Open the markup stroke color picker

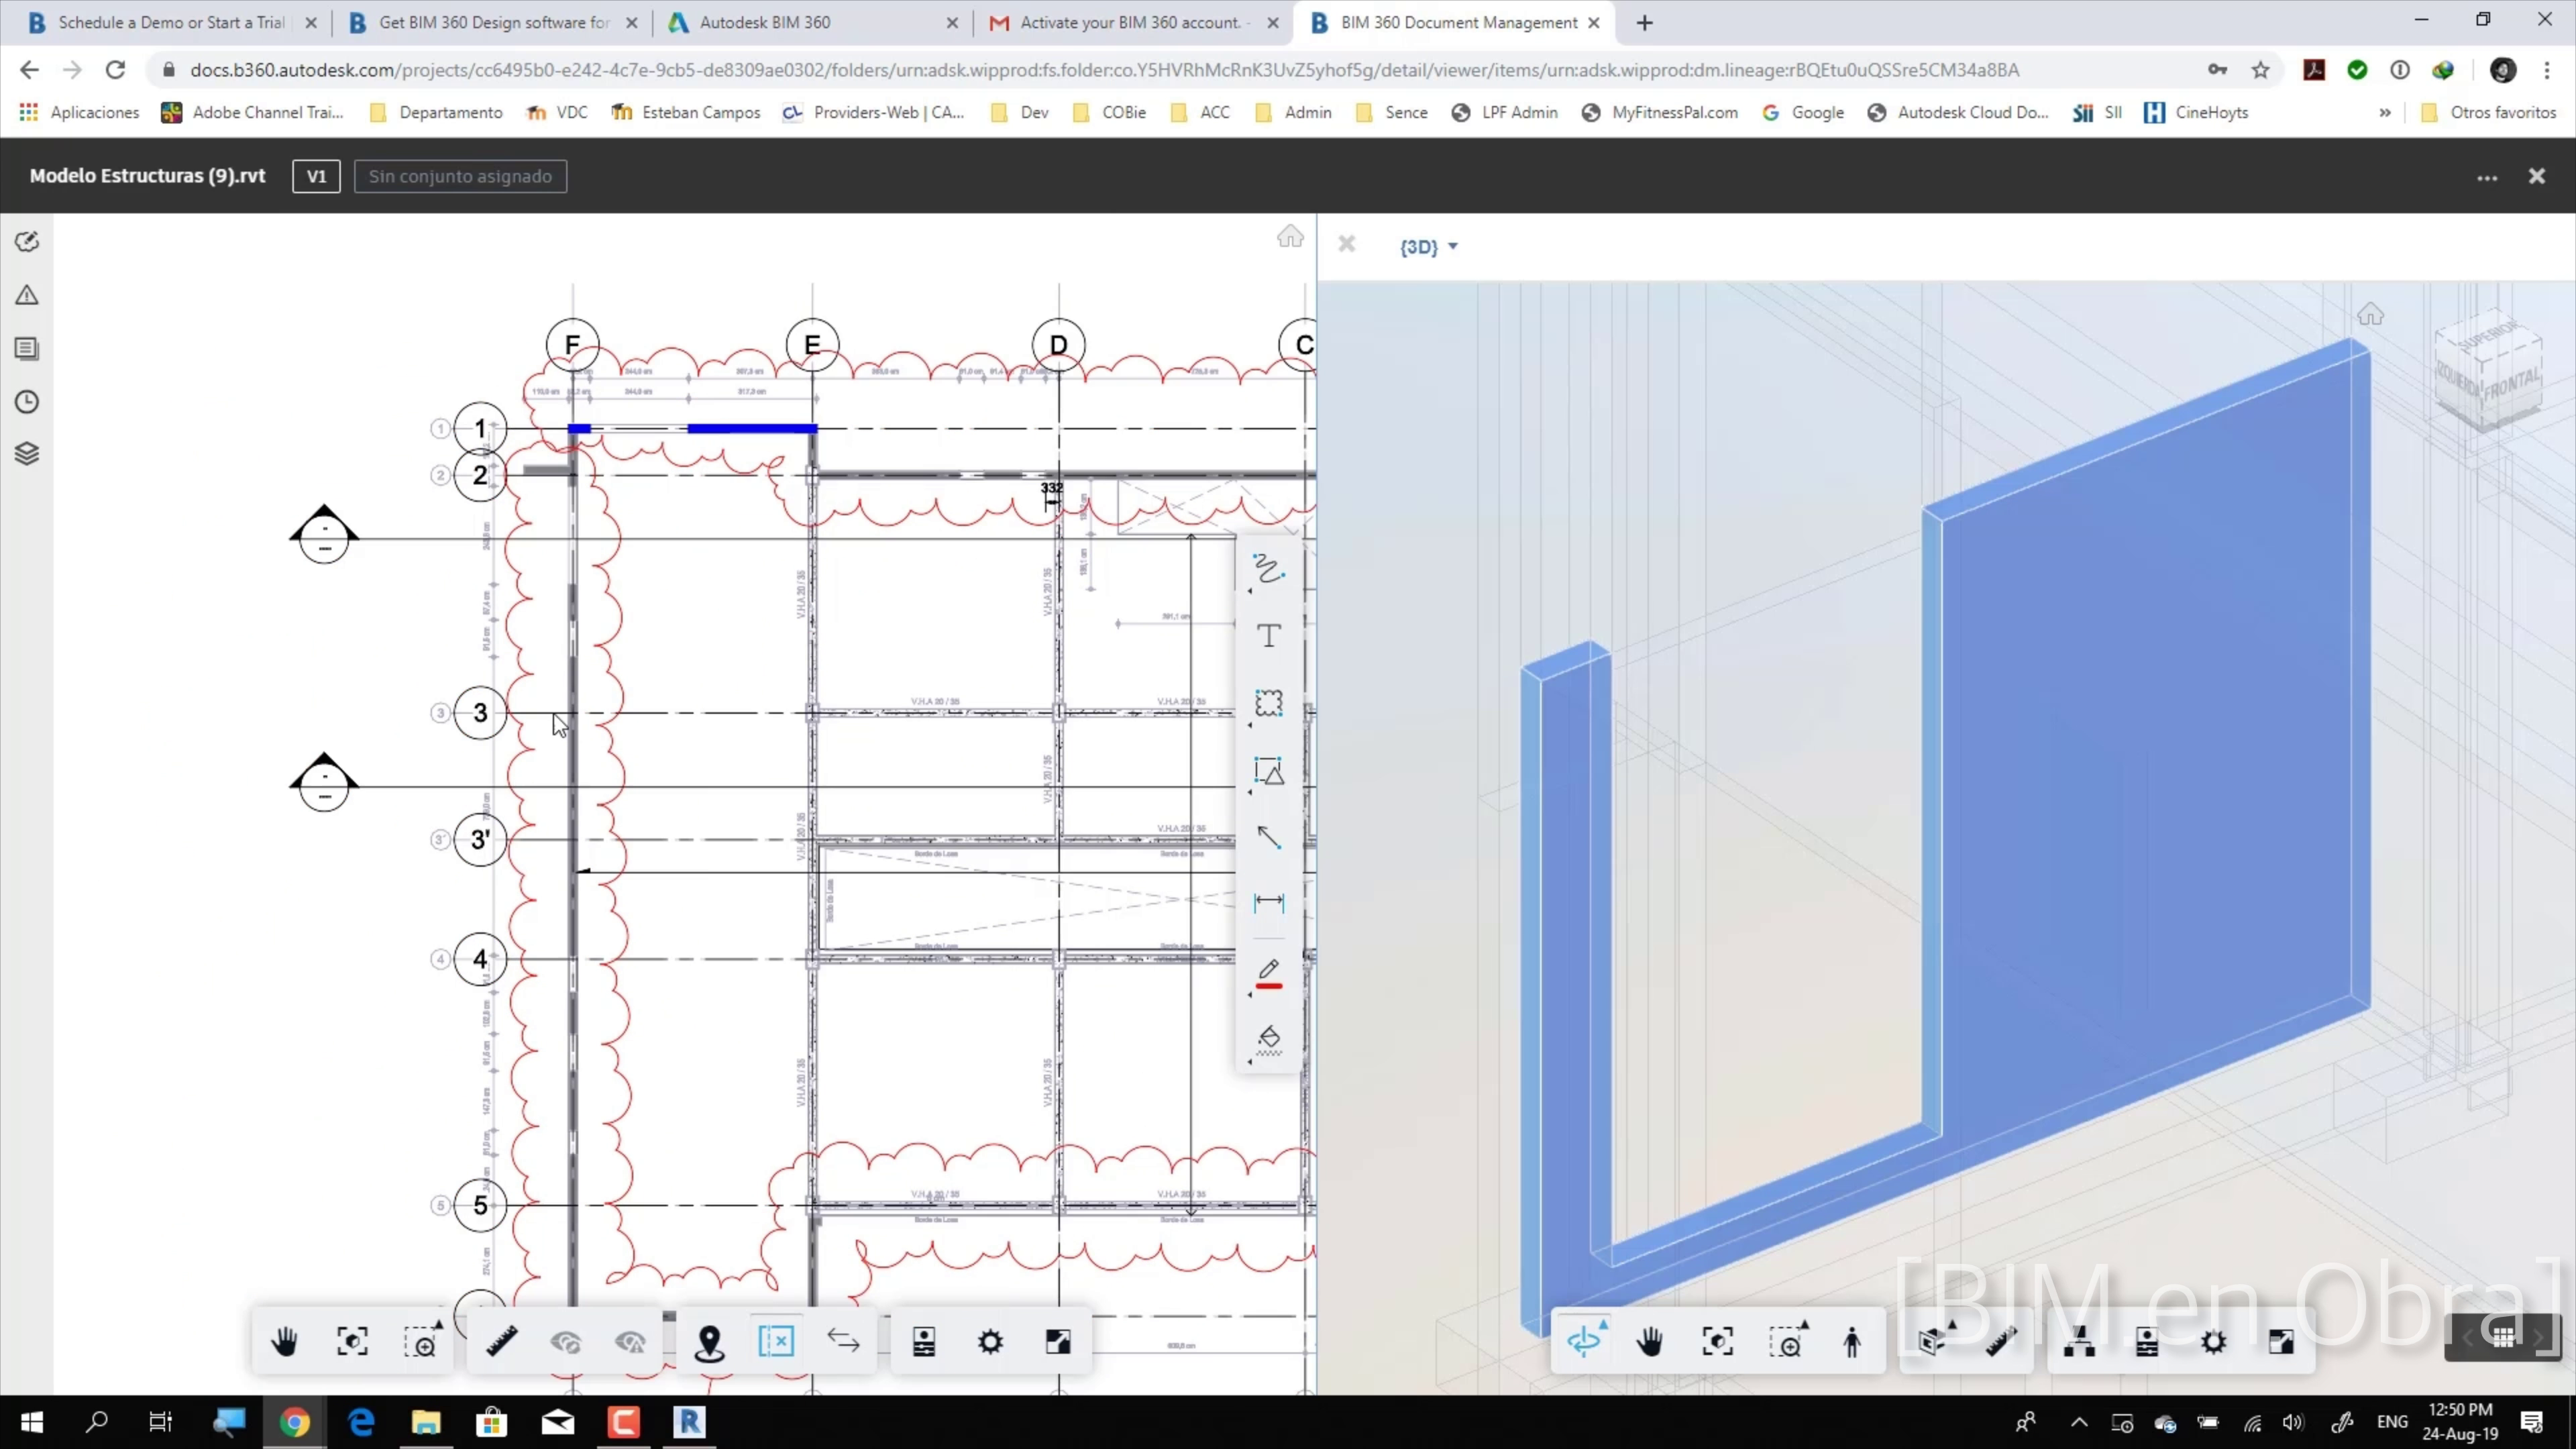click(1268, 972)
